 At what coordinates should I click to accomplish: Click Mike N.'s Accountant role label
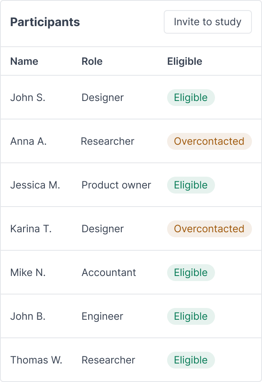click(x=109, y=273)
